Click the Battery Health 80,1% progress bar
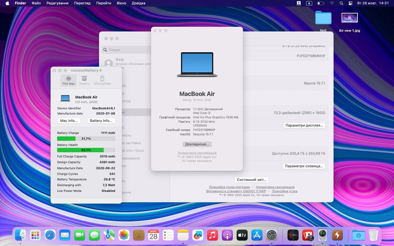The image size is (394, 246). click(86, 150)
